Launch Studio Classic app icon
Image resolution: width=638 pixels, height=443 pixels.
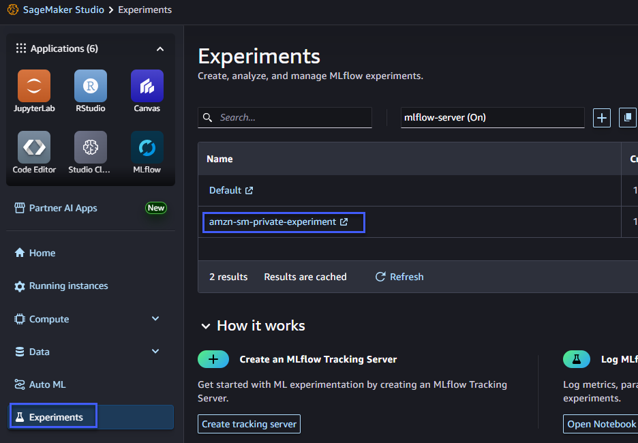point(91,147)
